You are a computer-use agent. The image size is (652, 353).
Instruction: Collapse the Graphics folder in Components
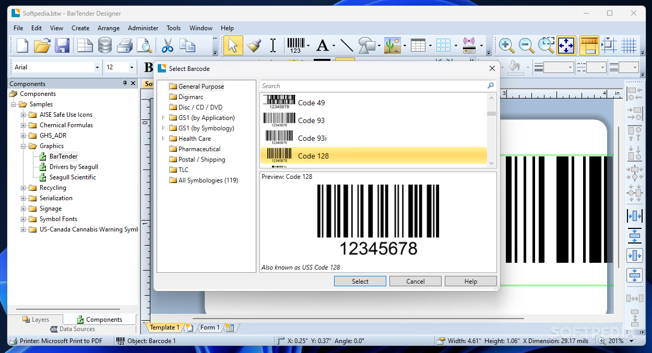(23, 146)
